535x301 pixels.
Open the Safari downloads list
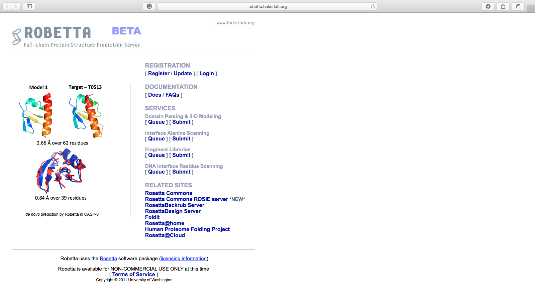click(x=488, y=6)
